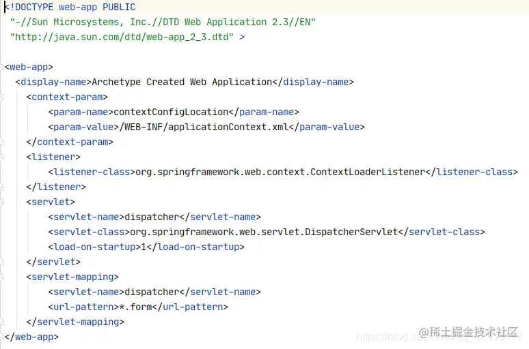The height and width of the screenshot is (349, 529).
Task: Click the closing </servlet-class> tag
Action: 442,232
